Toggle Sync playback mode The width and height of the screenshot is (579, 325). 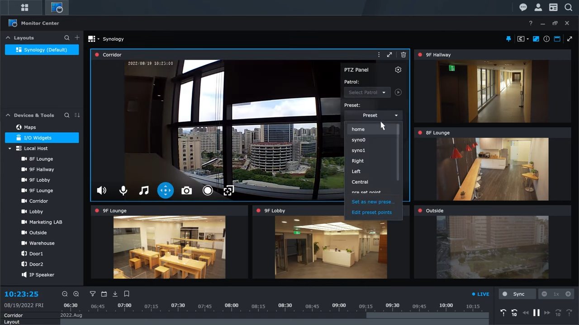pyautogui.click(x=517, y=294)
